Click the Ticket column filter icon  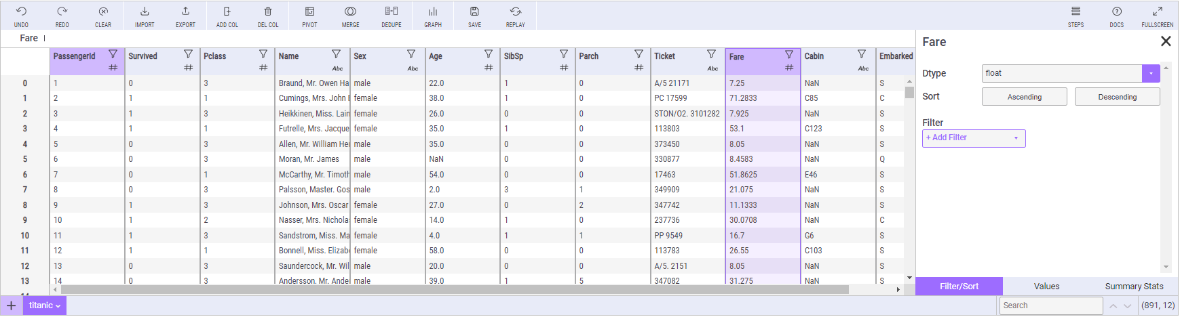point(711,54)
